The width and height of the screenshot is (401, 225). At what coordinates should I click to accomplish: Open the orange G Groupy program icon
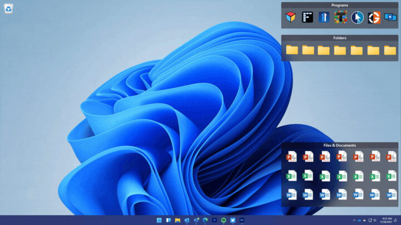[374, 17]
